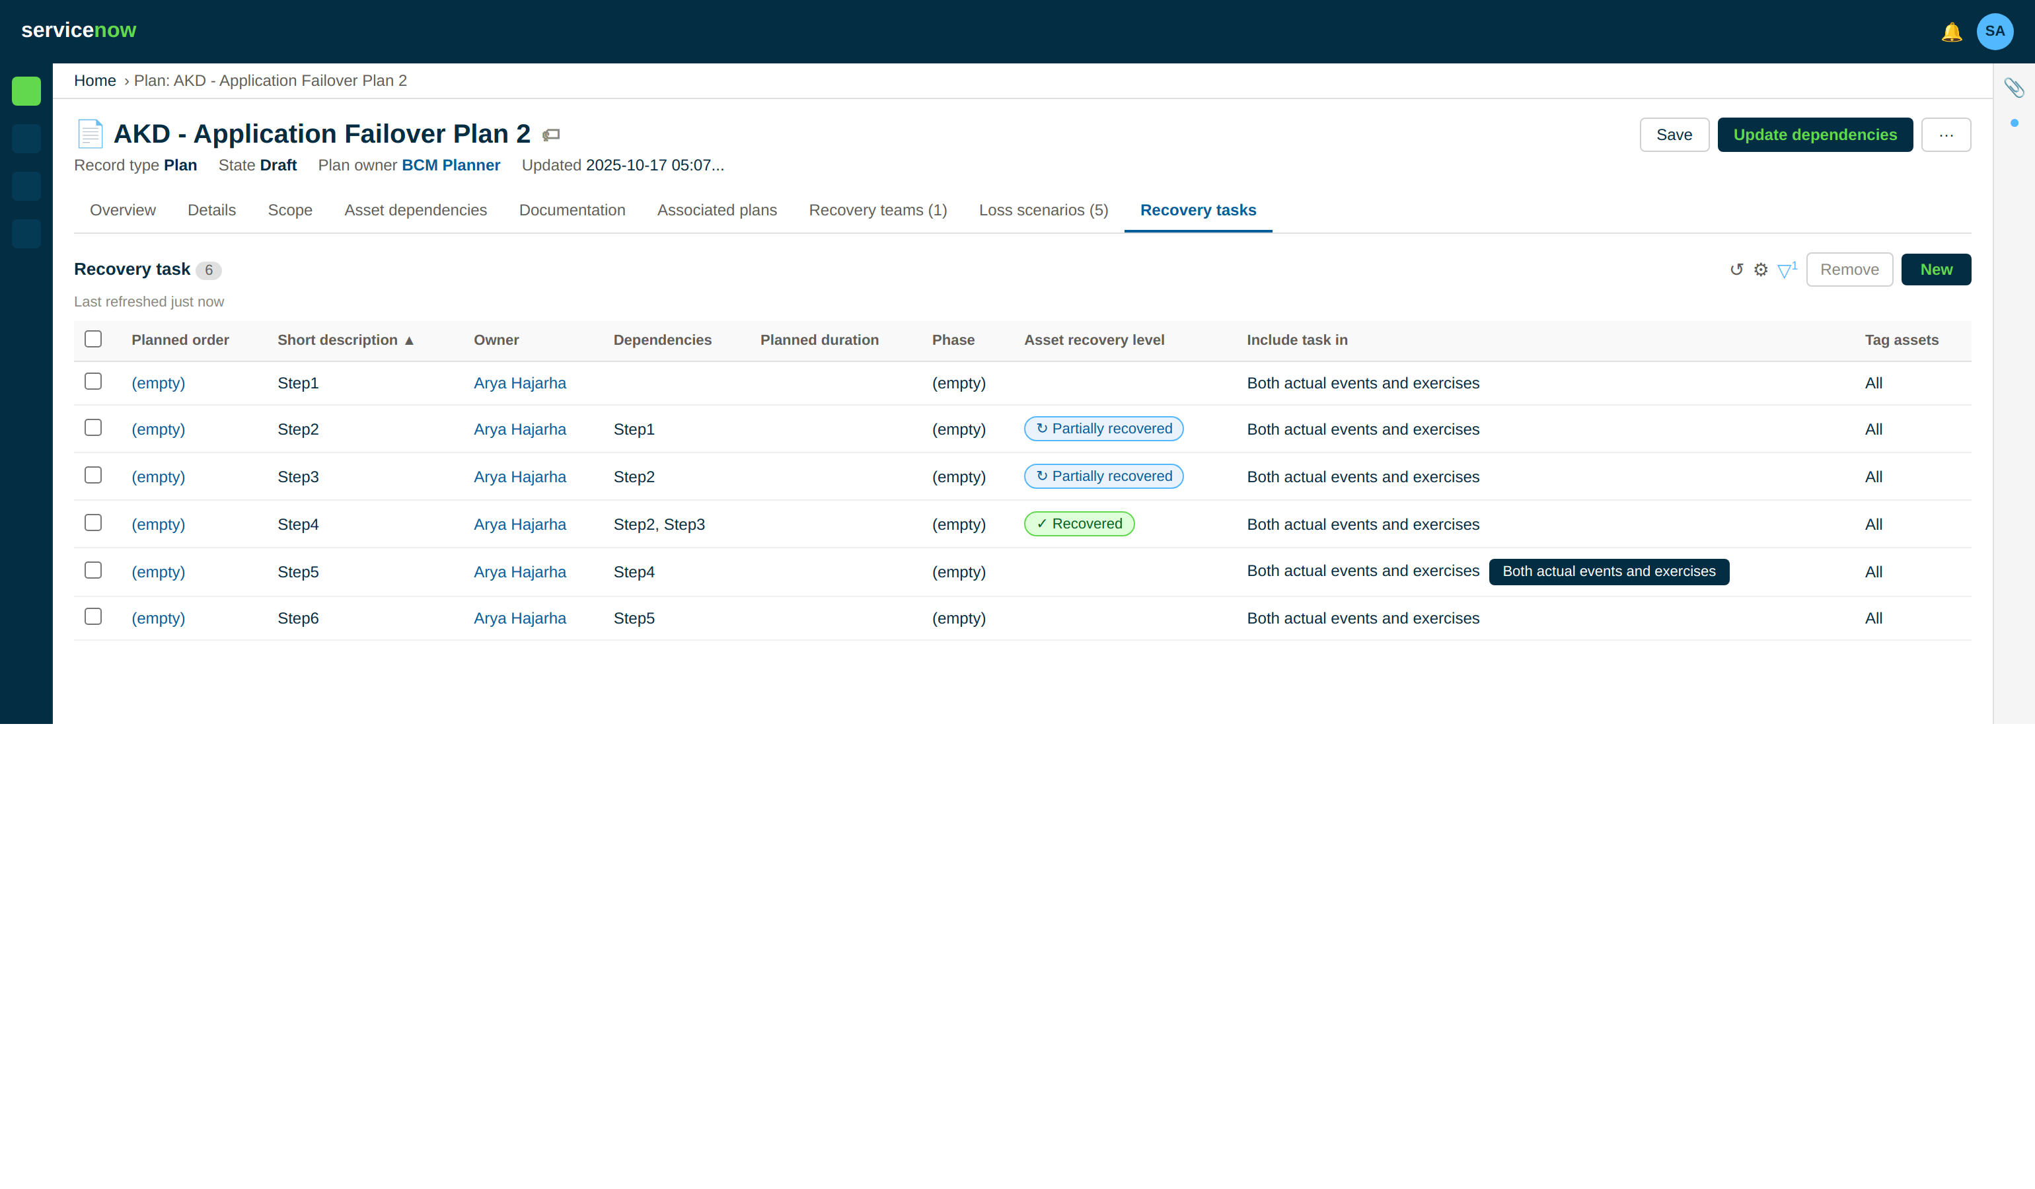This screenshot has width=2035, height=1189.
Task: Click the plan document icon by title
Action: pyautogui.click(x=90, y=133)
